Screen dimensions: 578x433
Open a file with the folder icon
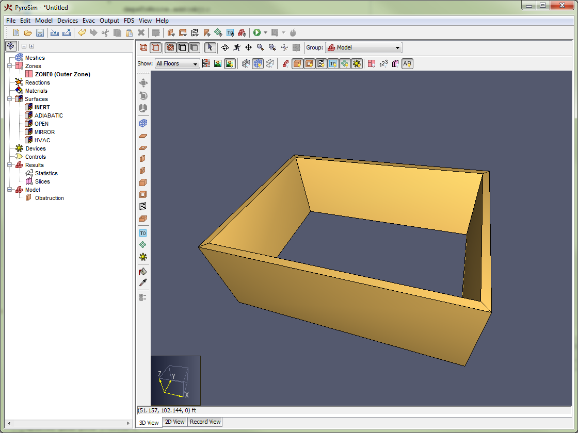(28, 33)
